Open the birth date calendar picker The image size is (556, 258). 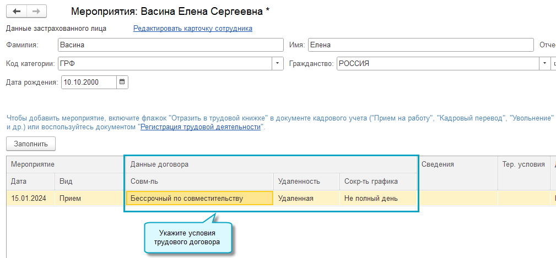coord(122,83)
